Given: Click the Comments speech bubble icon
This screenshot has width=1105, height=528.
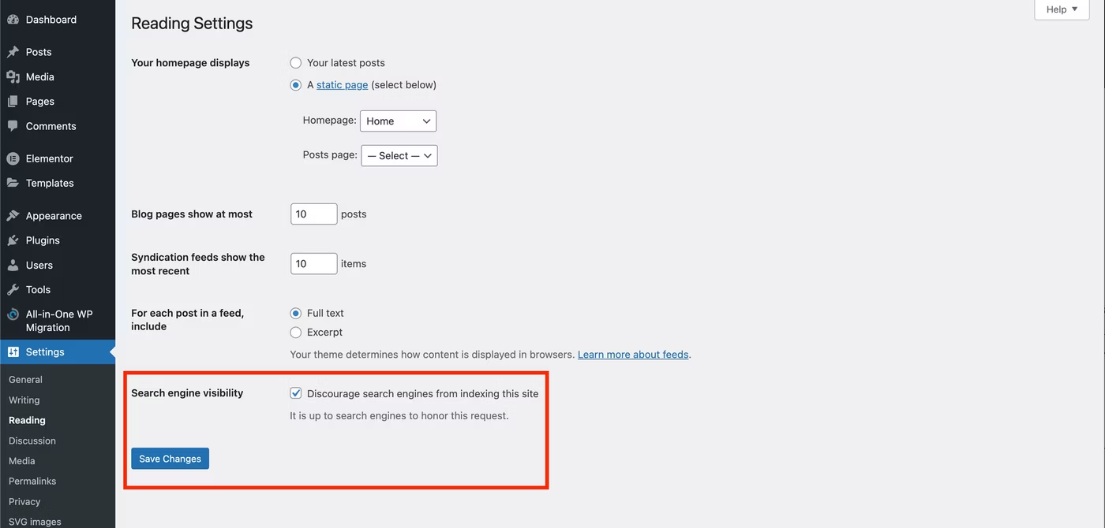Looking at the screenshot, I should tap(13, 126).
